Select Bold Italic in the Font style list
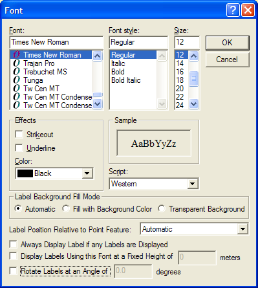 [126, 80]
